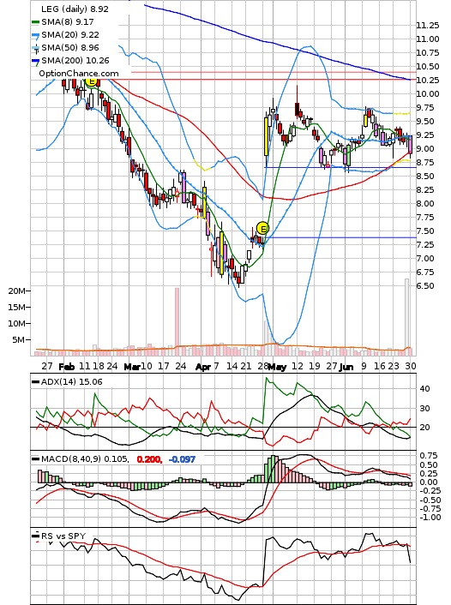Click the '-0.50' value on MACD scale
The image size is (451, 605).
point(430,500)
